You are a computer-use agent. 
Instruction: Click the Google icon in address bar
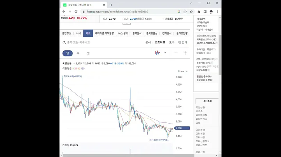[x=179, y=12]
